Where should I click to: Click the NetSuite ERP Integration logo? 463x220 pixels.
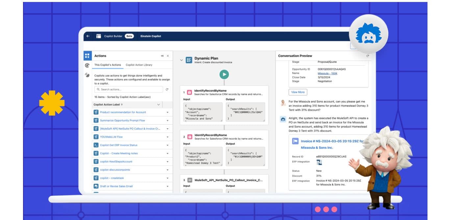[x=319, y=162]
